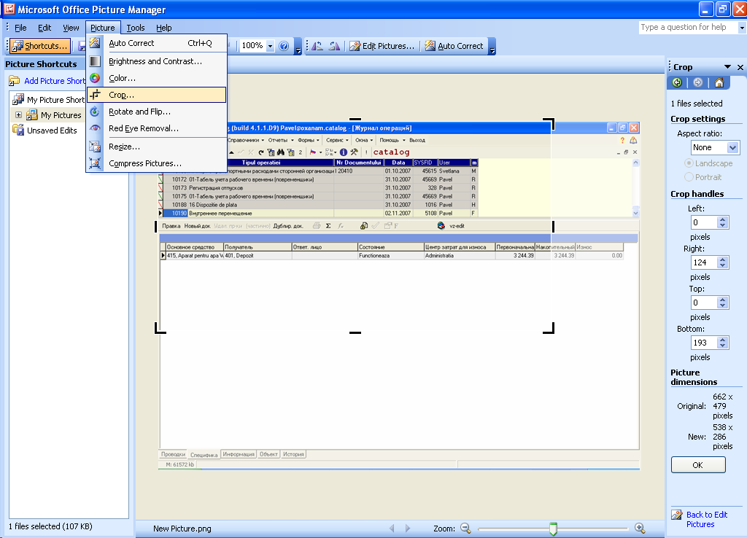Screen dimensions: 747x538
Task: Open the zoom percentage dropdown arrow
Action: click(x=270, y=46)
